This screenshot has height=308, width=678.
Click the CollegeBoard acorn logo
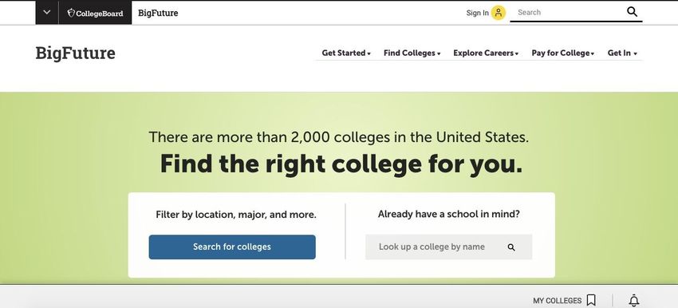tap(71, 13)
